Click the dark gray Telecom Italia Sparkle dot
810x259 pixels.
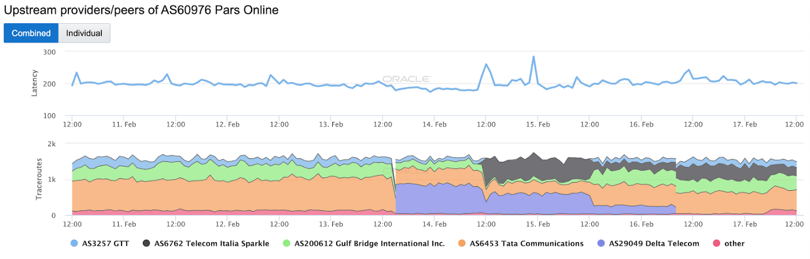pyautogui.click(x=146, y=243)
